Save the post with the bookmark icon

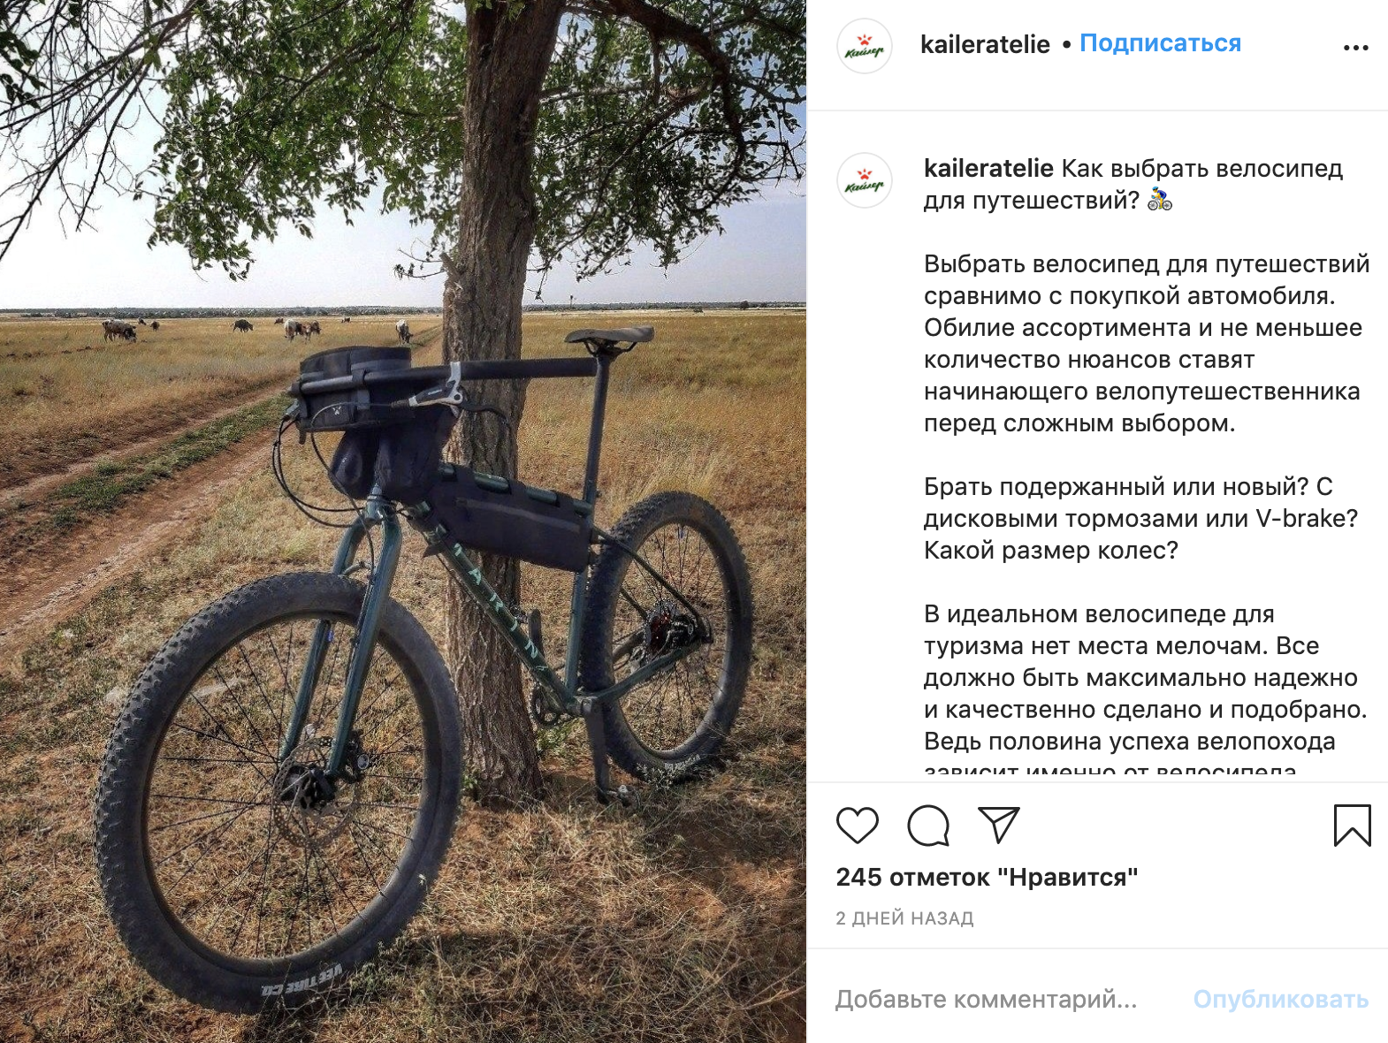(1352, 826)
